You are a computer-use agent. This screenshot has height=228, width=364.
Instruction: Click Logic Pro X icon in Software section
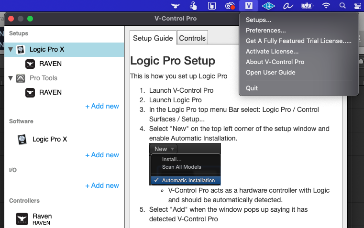click(22, 140)
